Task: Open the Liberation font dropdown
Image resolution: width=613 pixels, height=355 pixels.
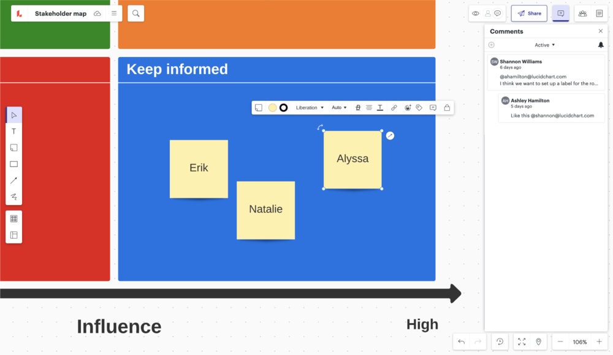Action: click(x=310, y=108)
